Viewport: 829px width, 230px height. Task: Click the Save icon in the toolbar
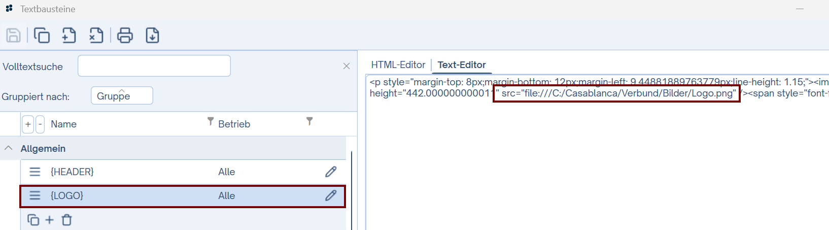coord(13,36)
